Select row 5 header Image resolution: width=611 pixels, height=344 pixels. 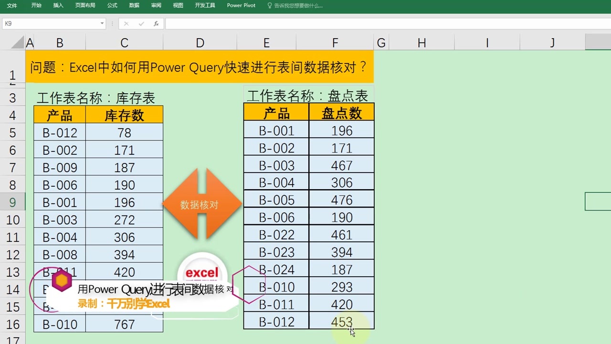click(12, 133)
